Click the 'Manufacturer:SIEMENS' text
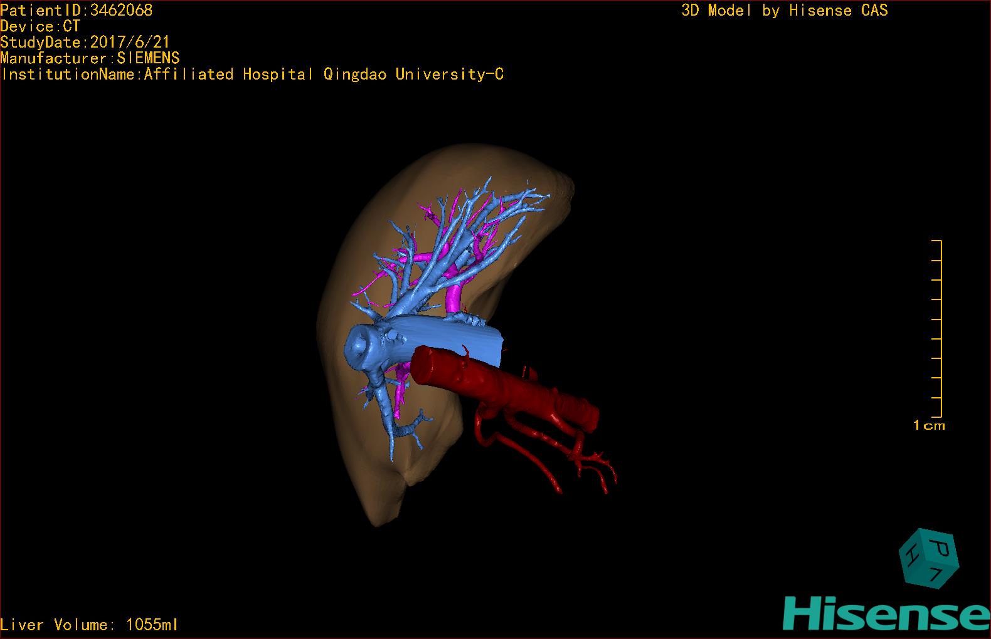Screen dimensions: 991x639 tap(90, 58)
